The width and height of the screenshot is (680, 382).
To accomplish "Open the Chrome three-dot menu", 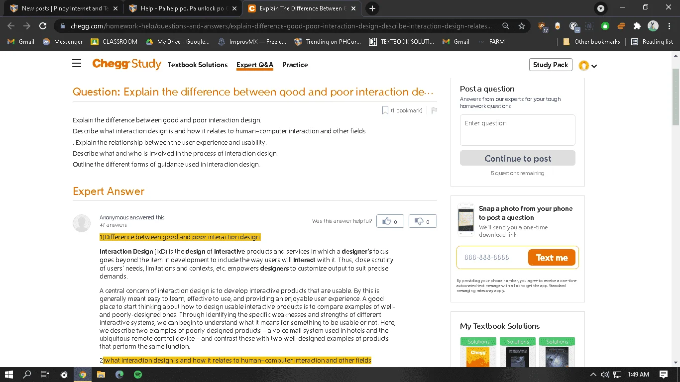I will coord(669,26).
